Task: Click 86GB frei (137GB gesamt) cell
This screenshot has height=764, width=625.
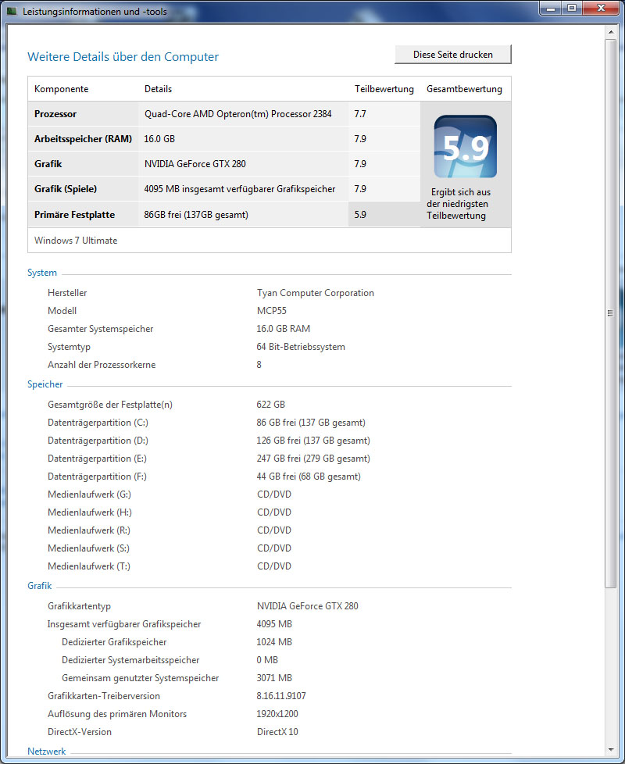Action: point(196,215)
